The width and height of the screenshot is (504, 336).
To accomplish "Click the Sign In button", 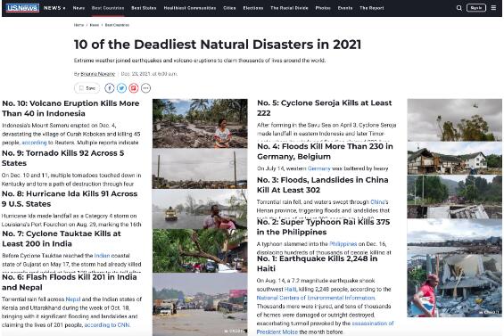I will point(476,8).
